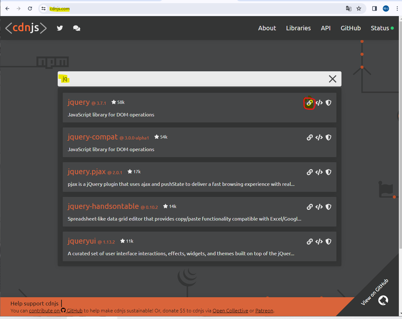
Task: Open the community discussion chat icon
Action: pyautogui.click(x=77, y=28)
